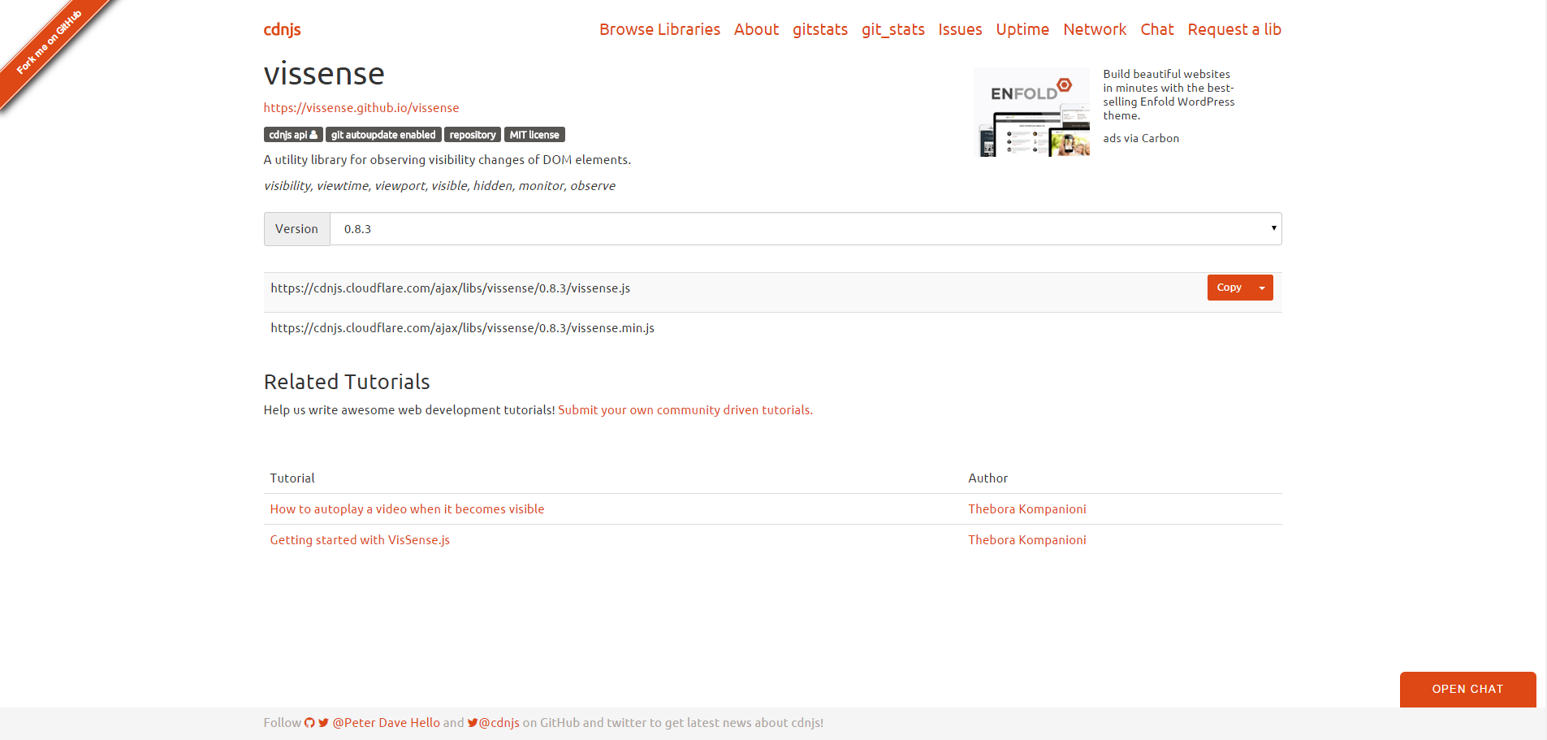Go to cdnjs home via the logo
1547x740 pixels.
(283, 29)
